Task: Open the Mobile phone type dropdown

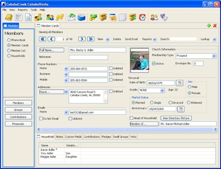Action: tap(66, 80)
